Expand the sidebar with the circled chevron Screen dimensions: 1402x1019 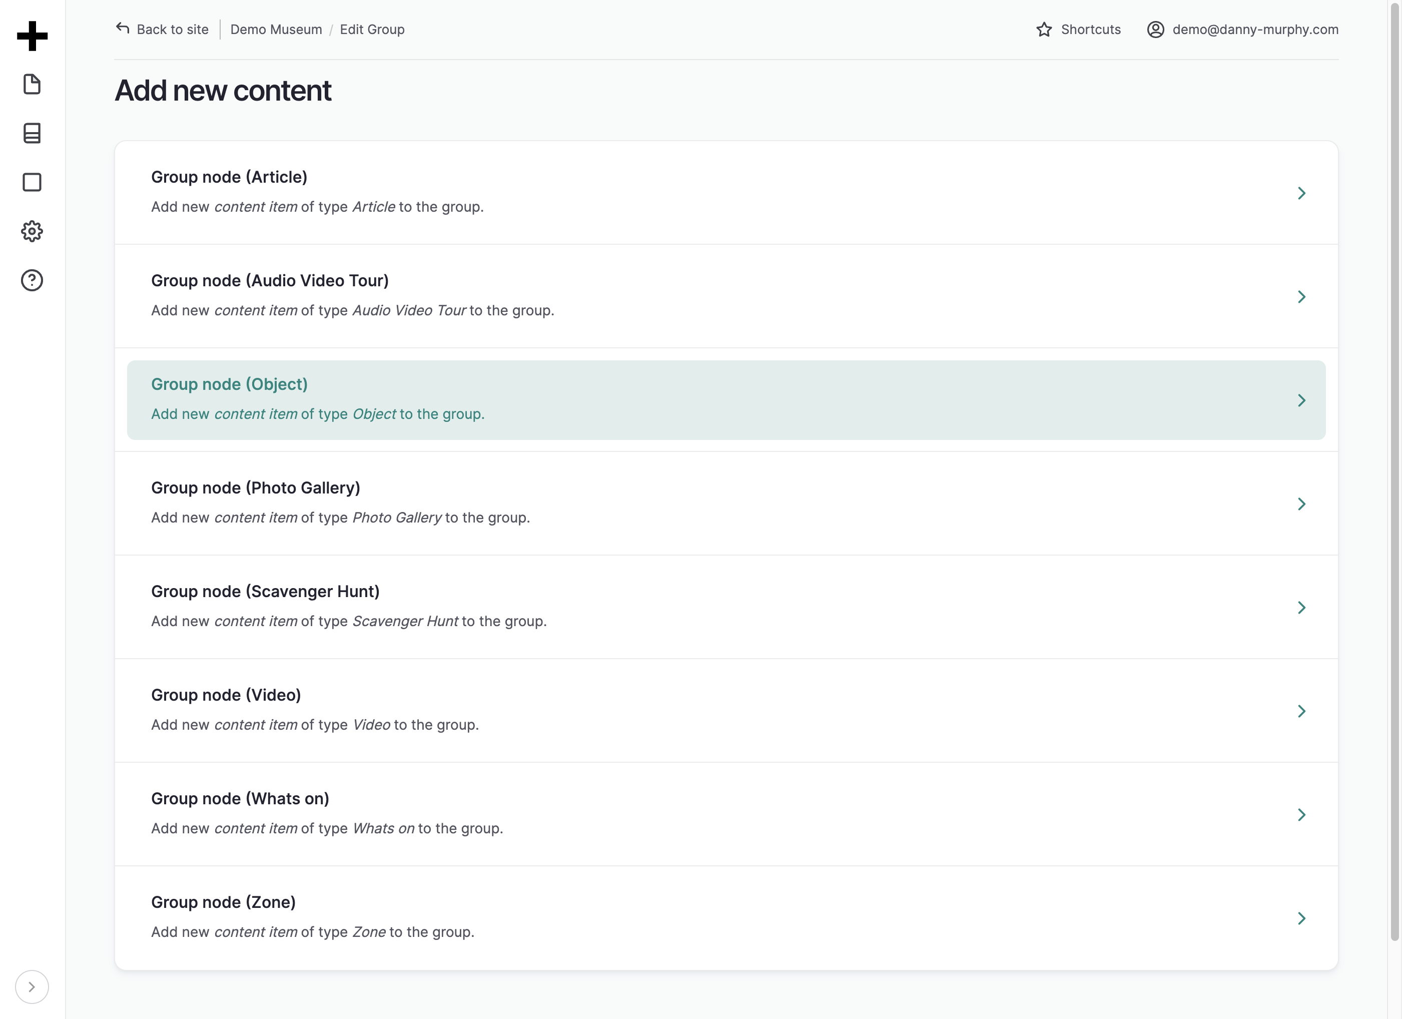32,987
